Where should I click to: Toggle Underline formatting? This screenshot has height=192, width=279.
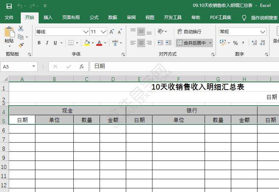(x=55, y=43)
